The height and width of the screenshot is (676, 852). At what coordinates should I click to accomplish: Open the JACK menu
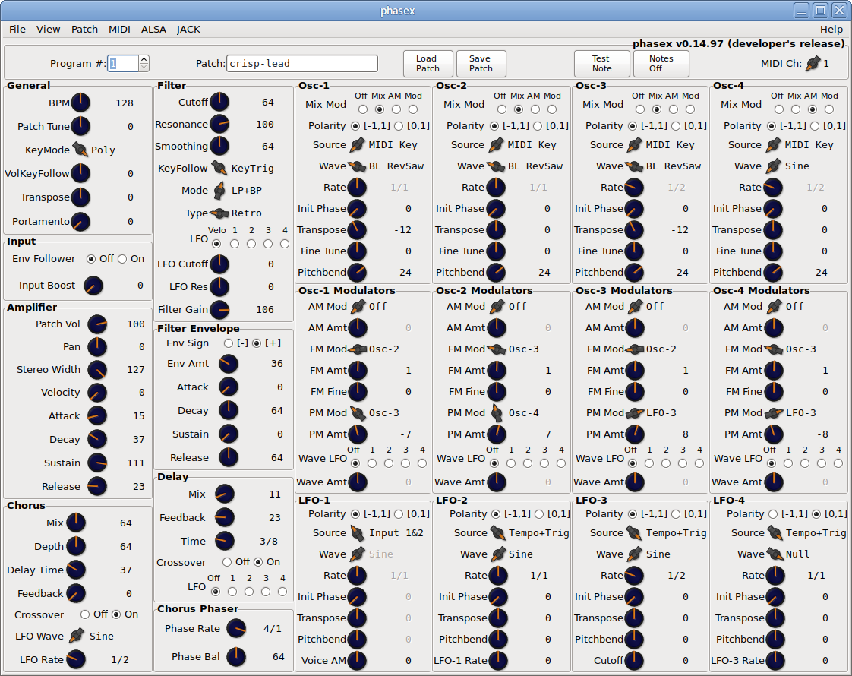188,30
